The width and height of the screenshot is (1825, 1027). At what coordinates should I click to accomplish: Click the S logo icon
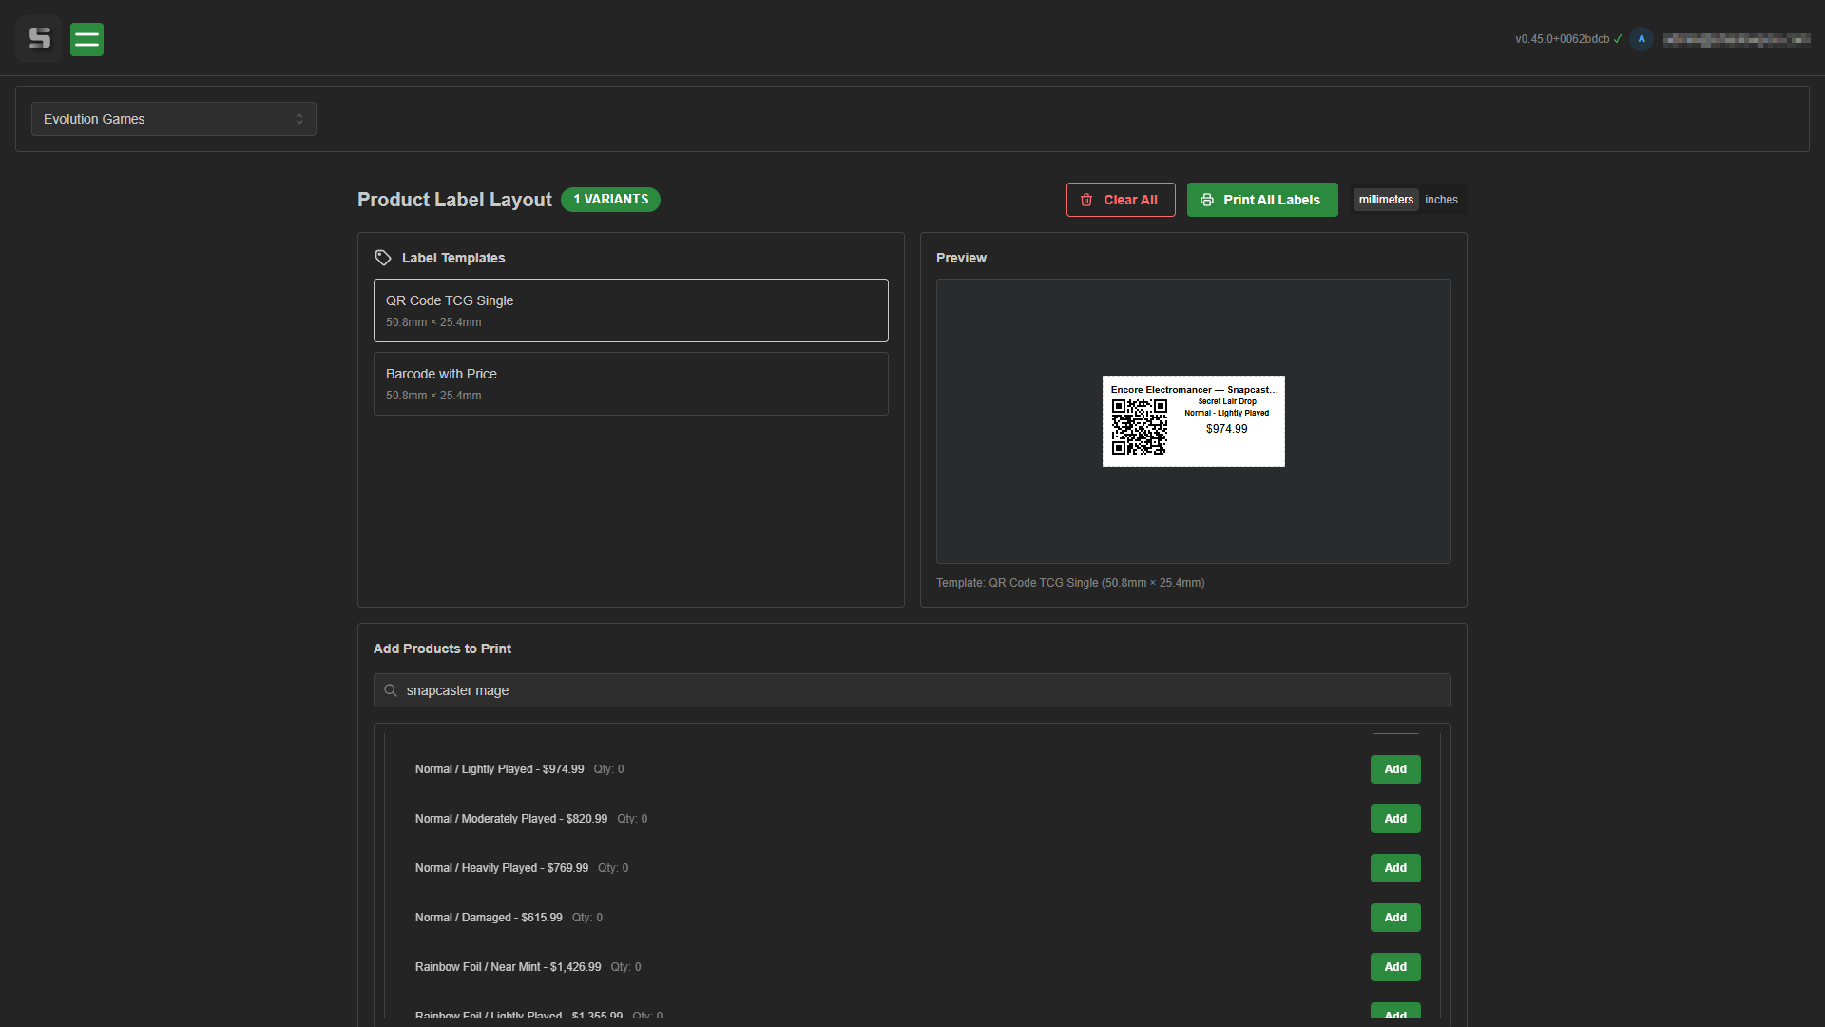[39, 39]
